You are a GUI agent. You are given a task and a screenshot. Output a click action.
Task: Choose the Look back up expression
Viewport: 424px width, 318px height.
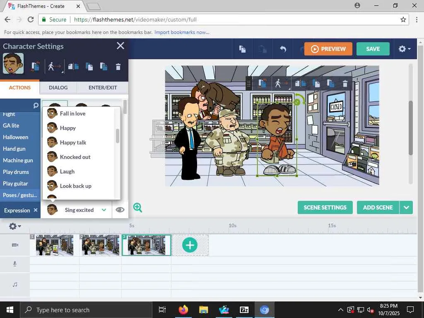[x=79, y=186]
